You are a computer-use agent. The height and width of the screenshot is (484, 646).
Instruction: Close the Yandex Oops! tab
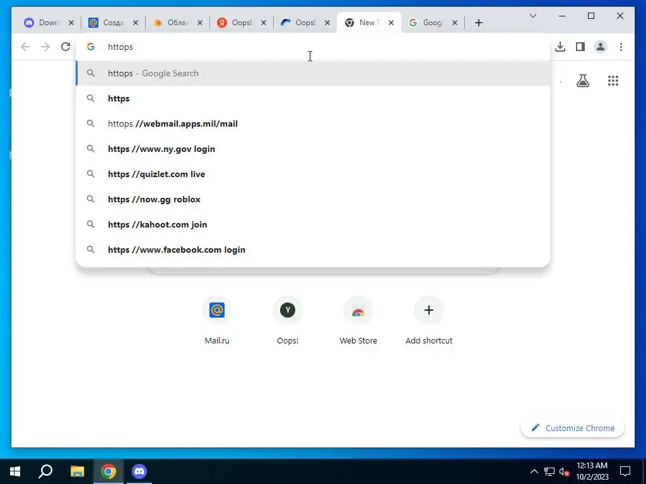click(264, 23)
